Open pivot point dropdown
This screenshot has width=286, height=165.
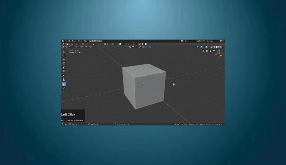[140, 47]
